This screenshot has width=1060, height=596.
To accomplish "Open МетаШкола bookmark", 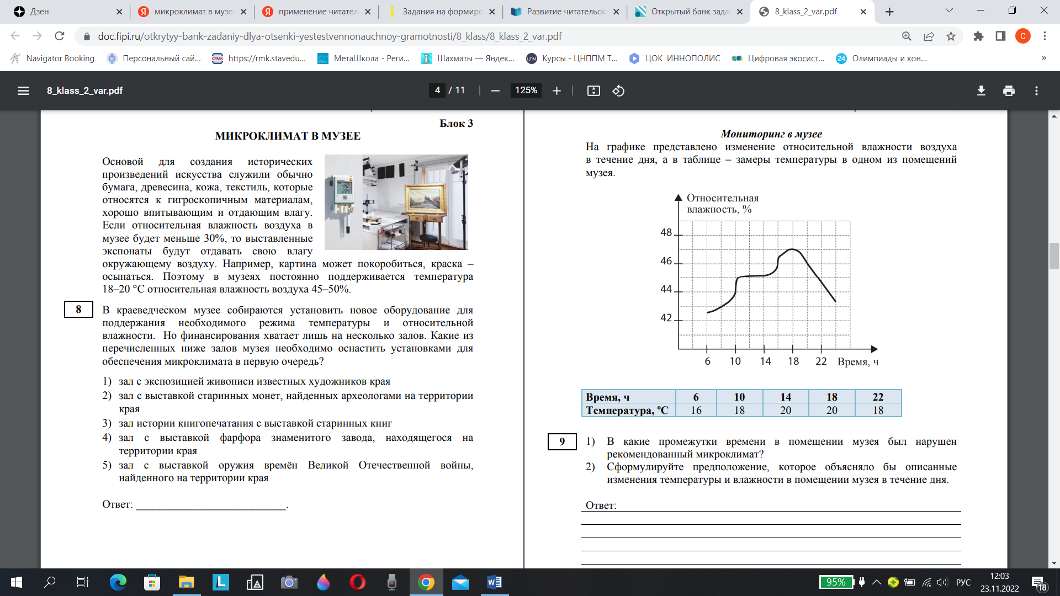I will (364, 58).
